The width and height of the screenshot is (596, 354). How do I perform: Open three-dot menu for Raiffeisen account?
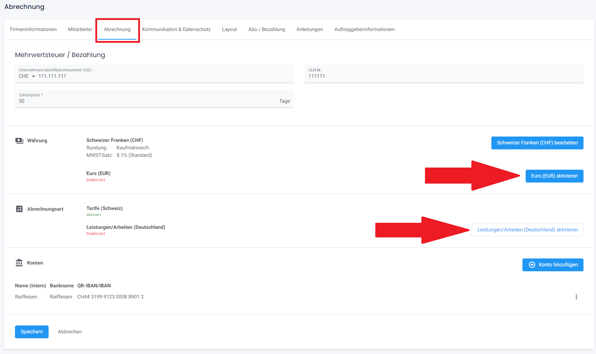(x=576, y=297)
